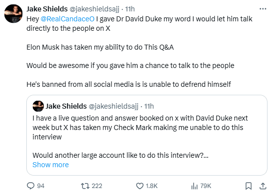This screenshot has height=192, width=271.
Task: Click the quoted post Jake Shields name
Action: click(66, 106)
